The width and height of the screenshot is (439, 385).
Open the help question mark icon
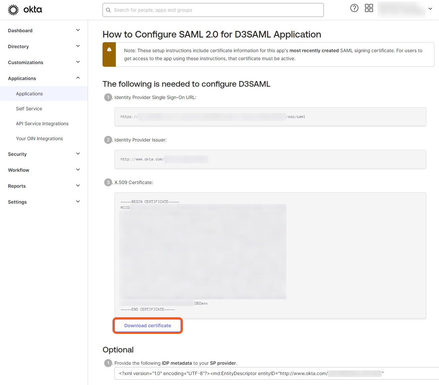(354, 8)
